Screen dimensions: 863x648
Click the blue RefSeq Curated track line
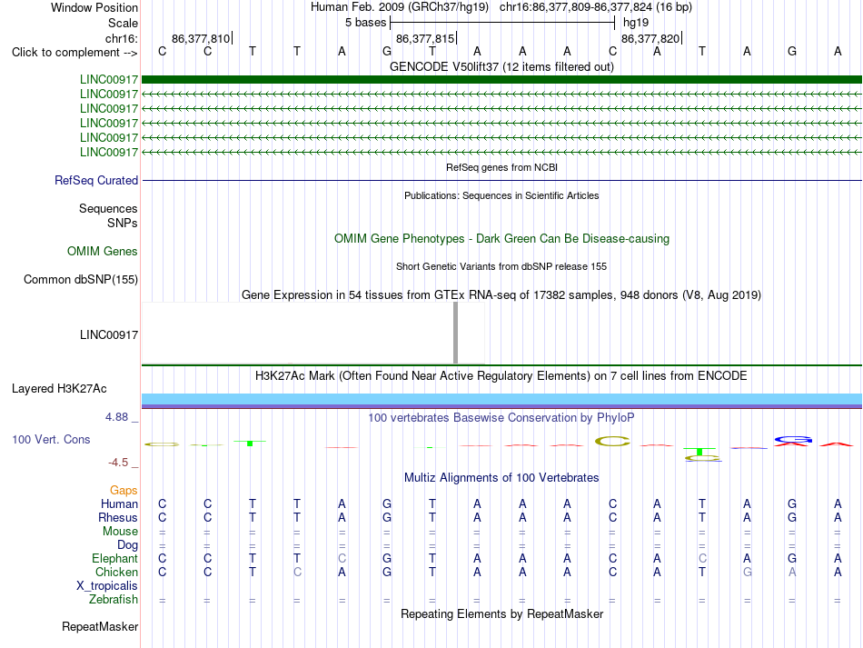click(501, 180)
